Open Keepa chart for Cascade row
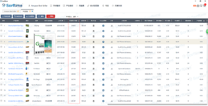The width and height of the screenshot is (208, 106). coord(103,31)
